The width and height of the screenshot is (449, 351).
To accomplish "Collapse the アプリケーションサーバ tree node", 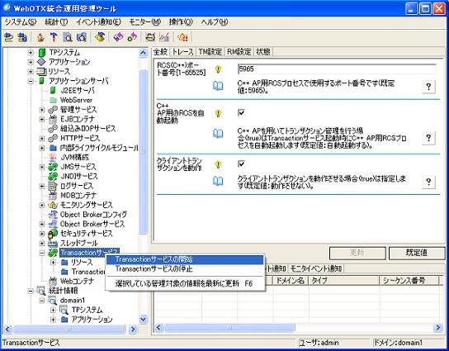I will [31, 81].
